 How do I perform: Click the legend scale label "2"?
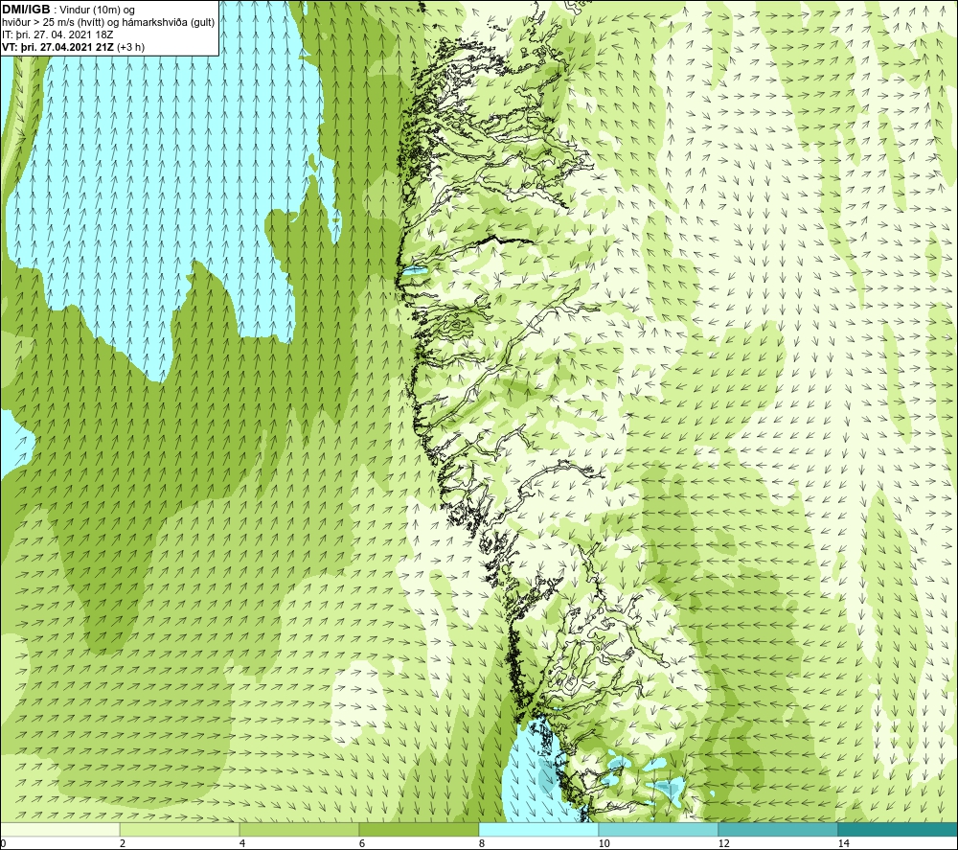click(123, 843)
